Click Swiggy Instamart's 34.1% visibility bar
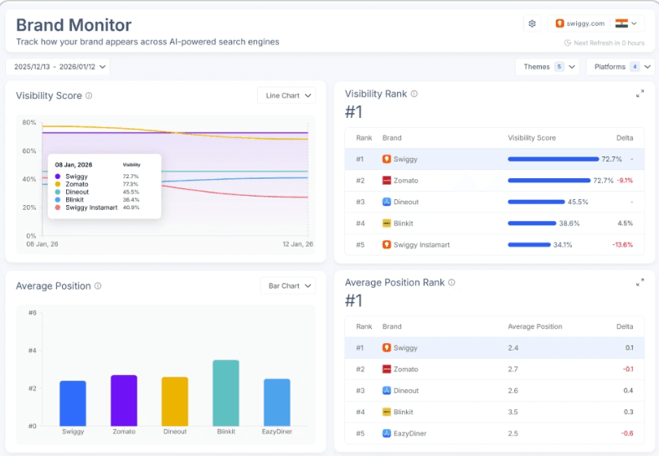Viewport: 659px width, 456px height. tap(529, 245)
